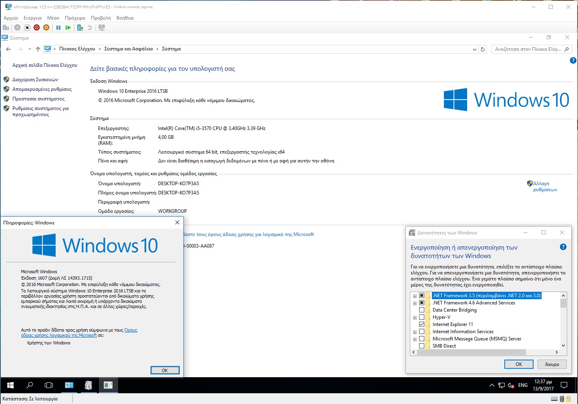Viewport: 578px width, 404px height.
Task: Uncheck the Internet Explorer 11 checkbox
Action: point(421,324)
